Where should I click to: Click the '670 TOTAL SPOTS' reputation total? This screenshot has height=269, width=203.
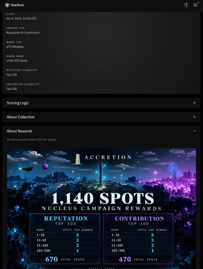tap(65, 259)
